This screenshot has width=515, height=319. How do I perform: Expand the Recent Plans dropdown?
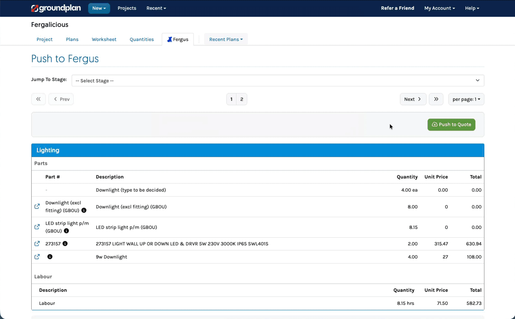pos(226,39)
